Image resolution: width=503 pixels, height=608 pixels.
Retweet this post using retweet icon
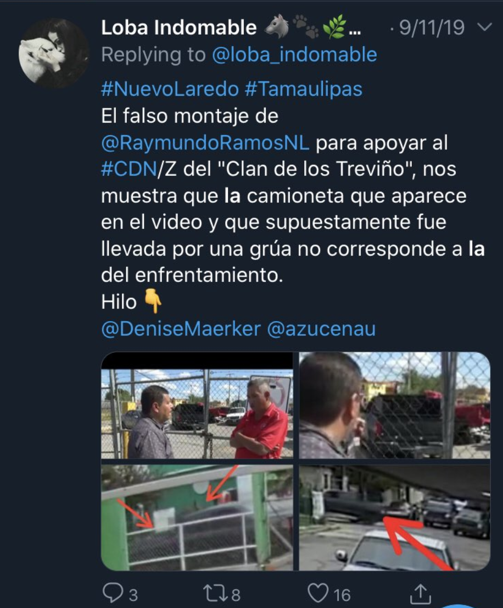pos(214,593)
